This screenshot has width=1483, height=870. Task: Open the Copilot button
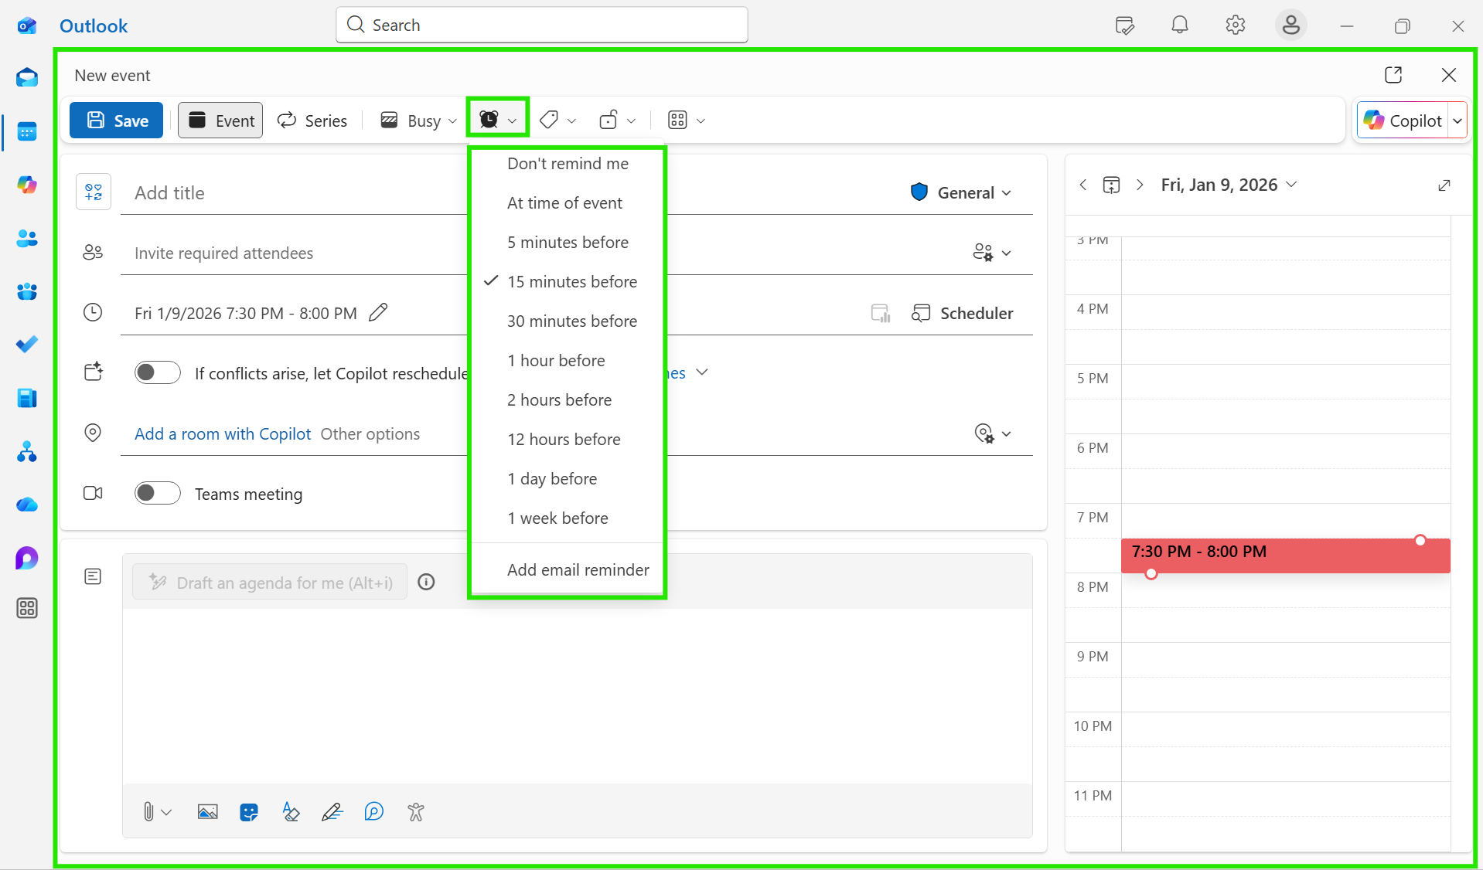click(1403, 121)
